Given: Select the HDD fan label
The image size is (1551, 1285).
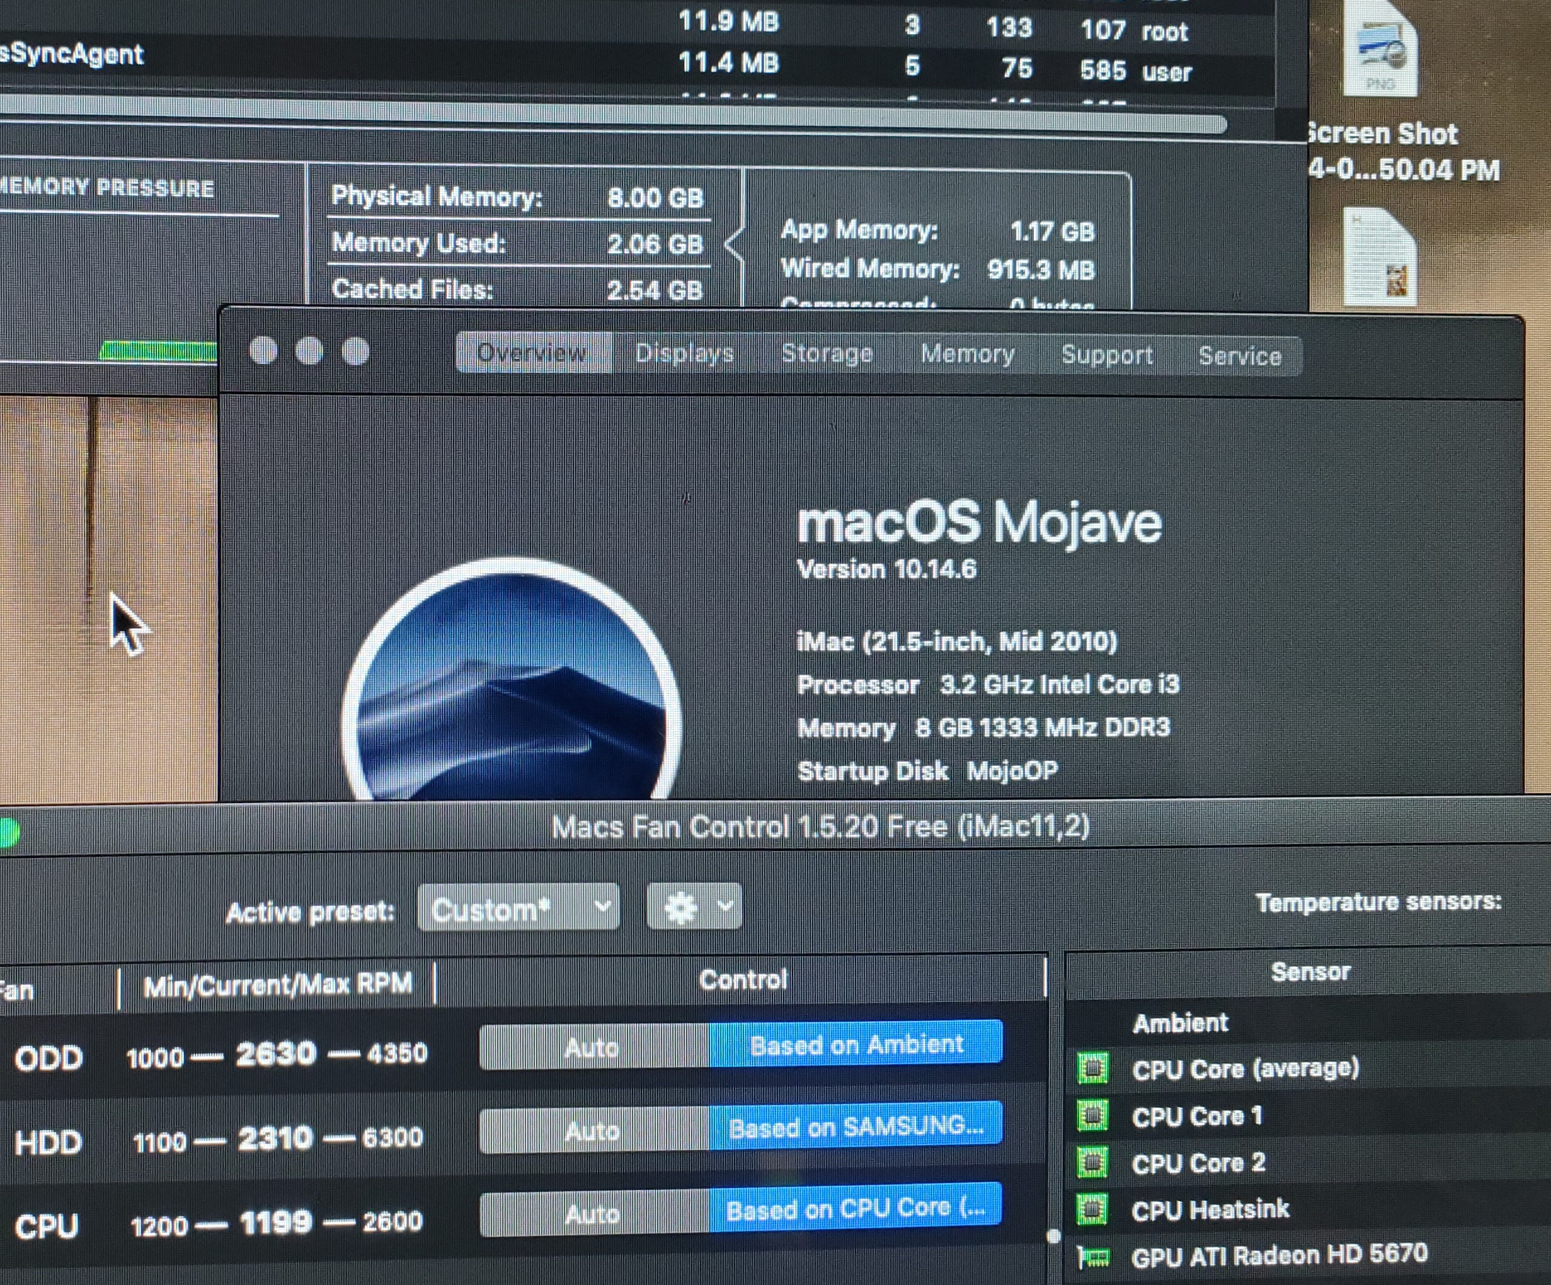Looking at the screenshot, I should [x=48, y=1143].
